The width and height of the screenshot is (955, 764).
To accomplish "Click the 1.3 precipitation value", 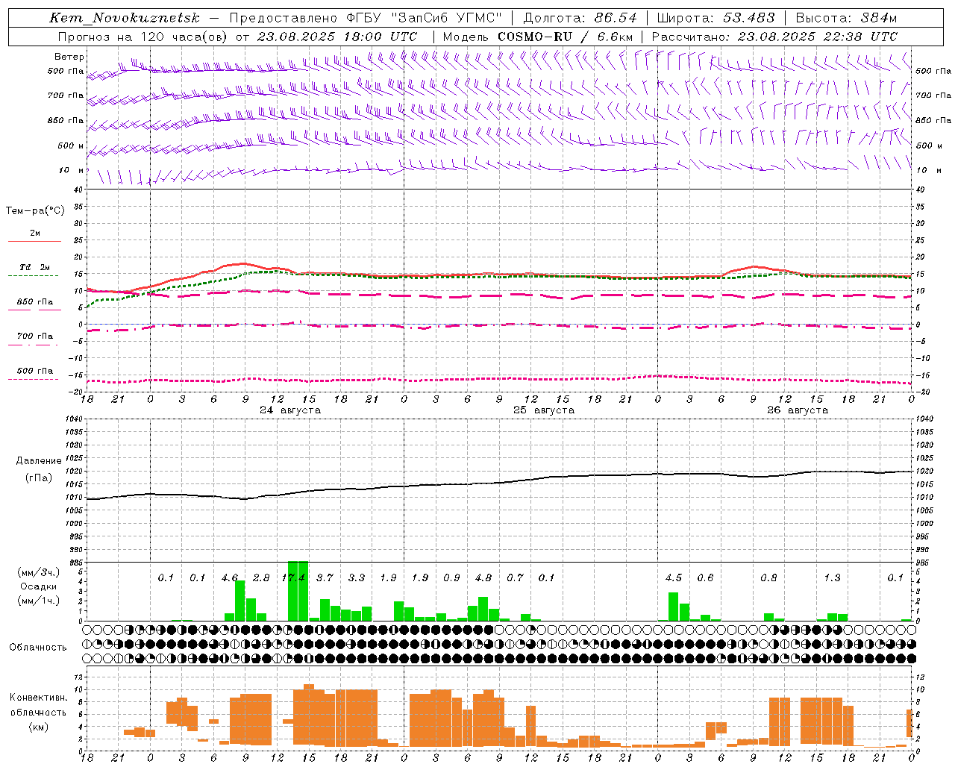I will click(832, 577).
